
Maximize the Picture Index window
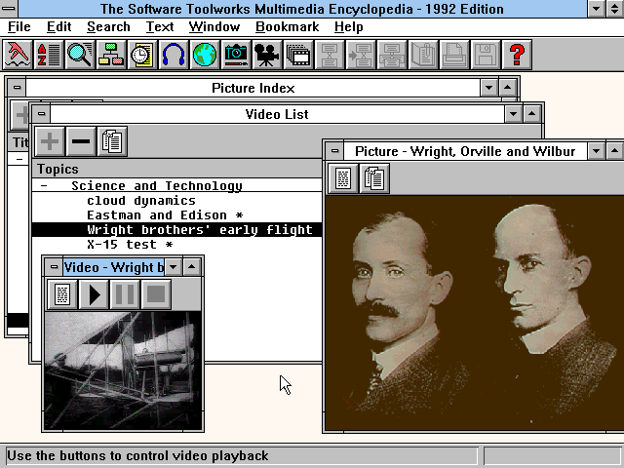click(507, 88)
